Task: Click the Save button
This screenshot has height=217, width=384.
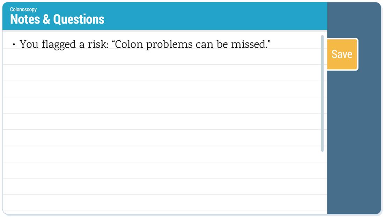Action: coord(342,54)
